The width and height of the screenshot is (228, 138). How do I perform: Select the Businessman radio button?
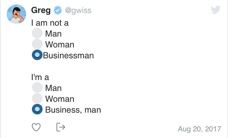(x=37, y=55)
